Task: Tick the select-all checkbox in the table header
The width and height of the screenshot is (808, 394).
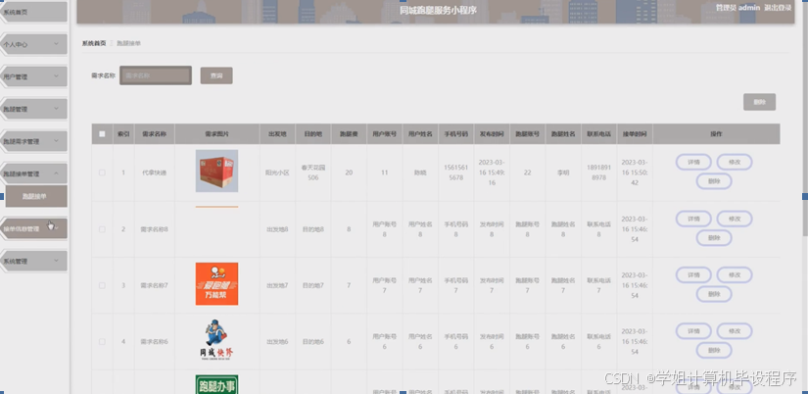Action: [x=102, y=134]
